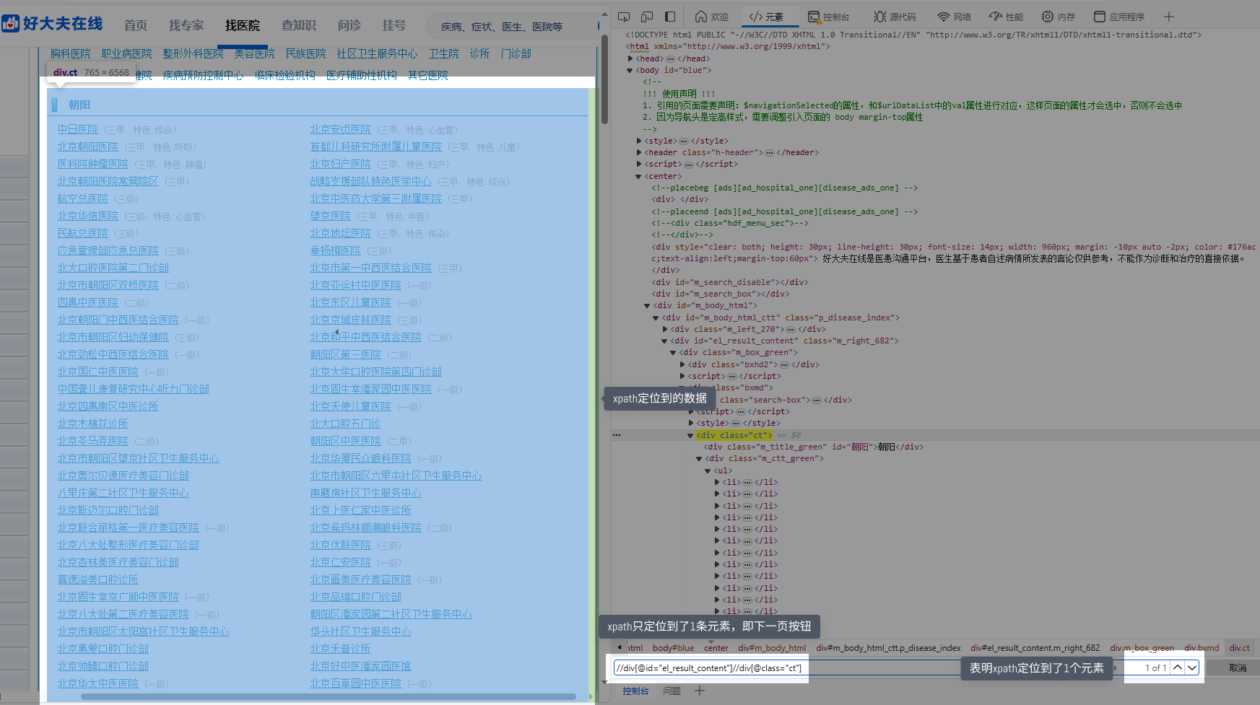This screenshot has width=1260, height=705.
Task: Expand the div class="bxhd2" node
Action: 682,364
